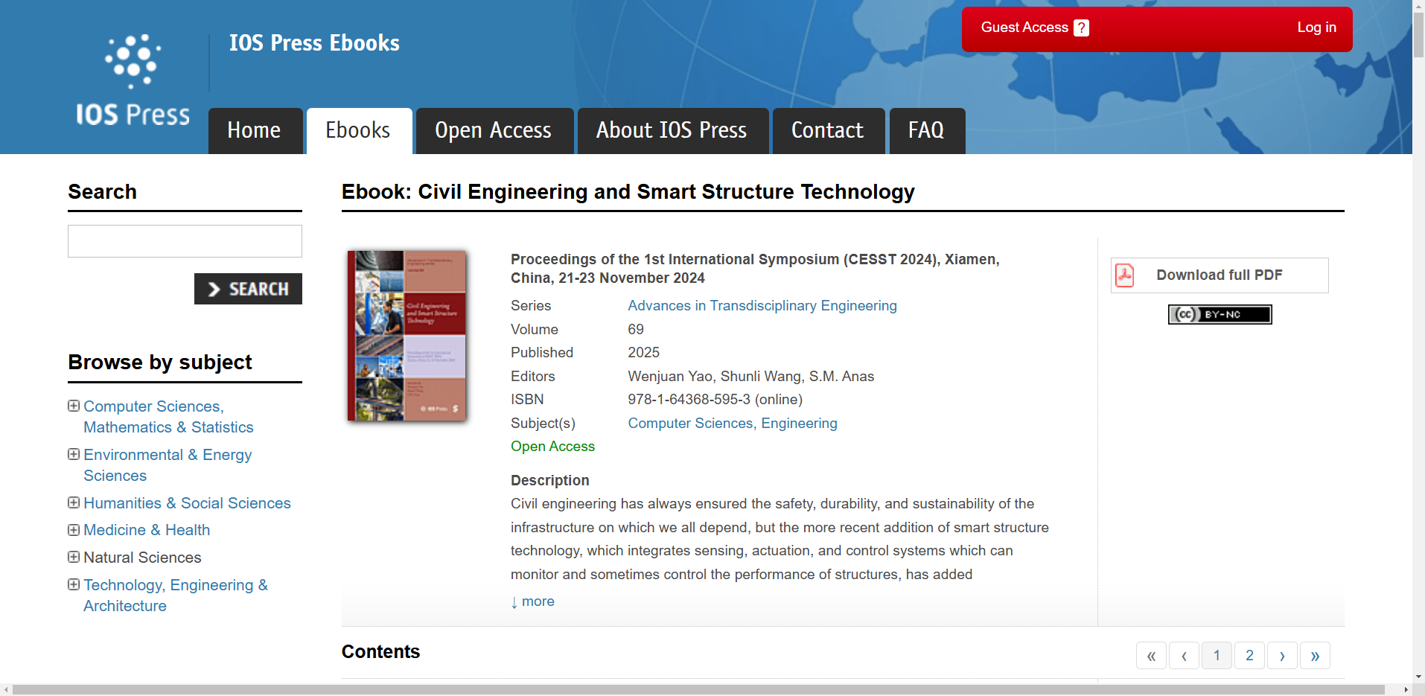This screenshot has width=1425, height=696.
Task: Click the IOS Press logo
Action: [x=133, y=80]
